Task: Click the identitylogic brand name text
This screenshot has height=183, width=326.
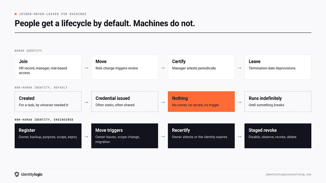Action: point(32,174)
